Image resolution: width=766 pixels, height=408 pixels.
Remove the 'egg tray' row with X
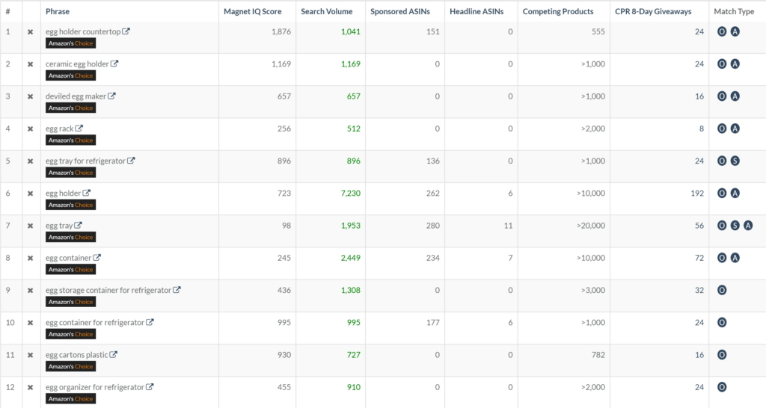coord(31,226)
